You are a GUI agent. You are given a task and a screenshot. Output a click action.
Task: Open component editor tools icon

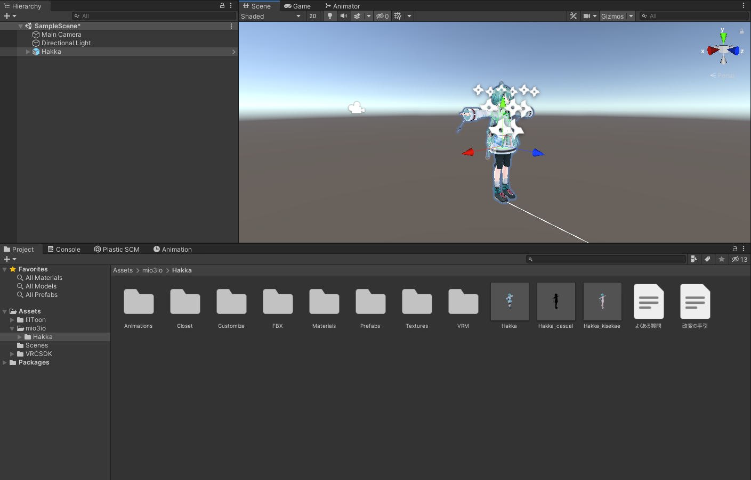pos(574,16)
